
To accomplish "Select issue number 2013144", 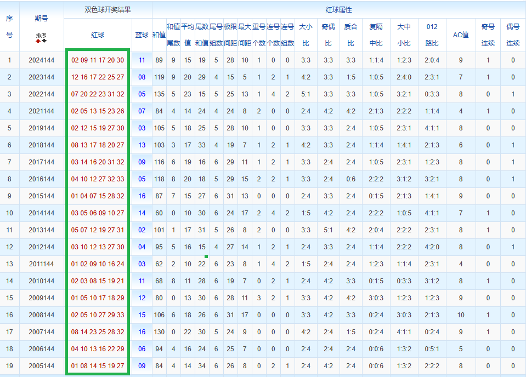I will 41,230.
